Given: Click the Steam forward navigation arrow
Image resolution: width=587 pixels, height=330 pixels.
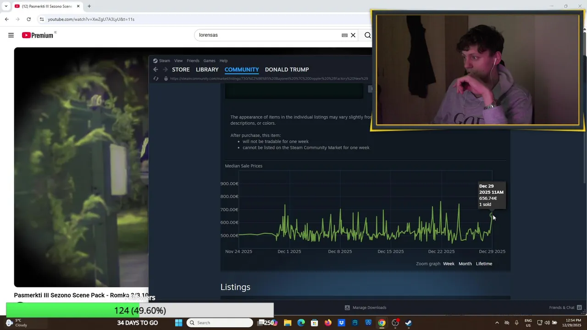Looking at the screenshot, I should (165, 70).
